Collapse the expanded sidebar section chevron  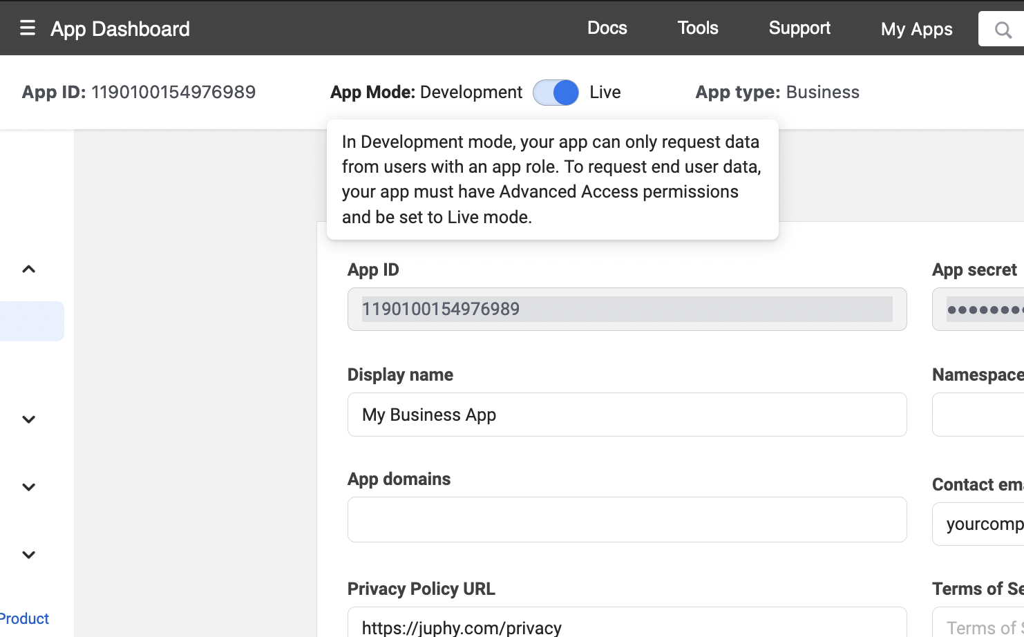click(28, 269)
